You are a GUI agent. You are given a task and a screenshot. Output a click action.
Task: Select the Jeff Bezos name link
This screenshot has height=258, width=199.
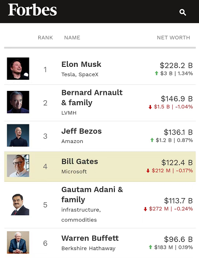click(x=81, y=131)
